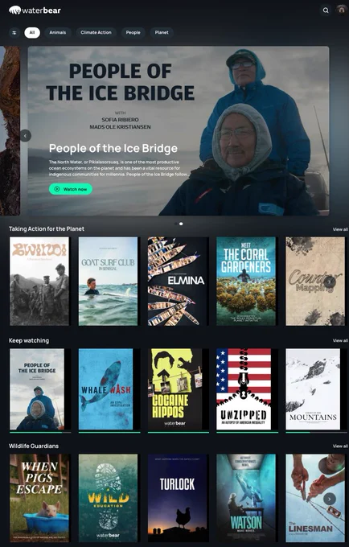Viewport: 349px width, 547px height.
Task: Select the first carousel dot indicator
Action: tap(176, 224)
